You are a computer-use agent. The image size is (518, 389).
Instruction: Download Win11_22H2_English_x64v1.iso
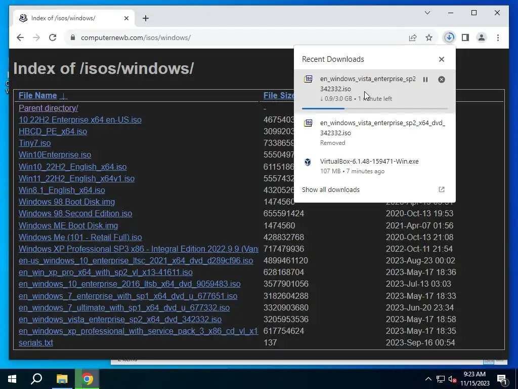click(x=77, y=179)
